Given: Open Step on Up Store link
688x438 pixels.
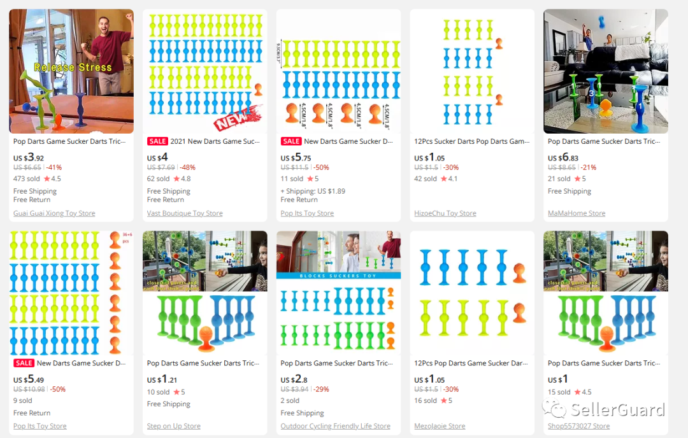Looking at the screenshot, I should point(173,426).
